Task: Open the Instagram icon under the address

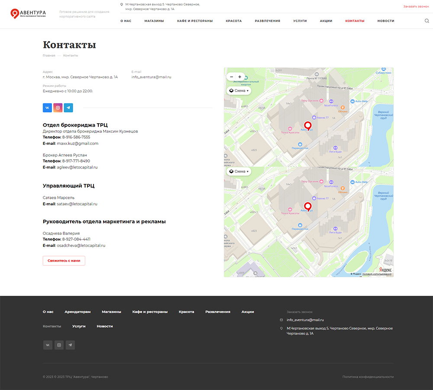Action: click(x=58, y=108)
